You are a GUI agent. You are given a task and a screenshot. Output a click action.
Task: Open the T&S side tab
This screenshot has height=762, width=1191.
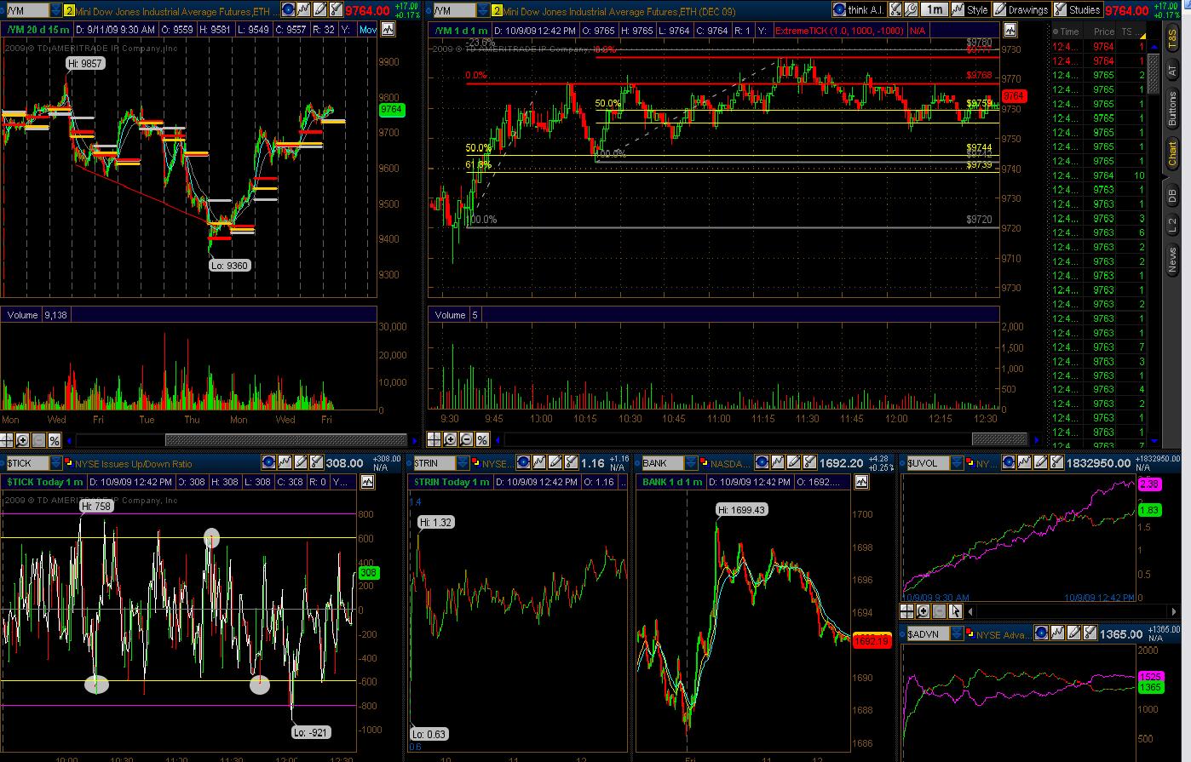coord(1172,37)
